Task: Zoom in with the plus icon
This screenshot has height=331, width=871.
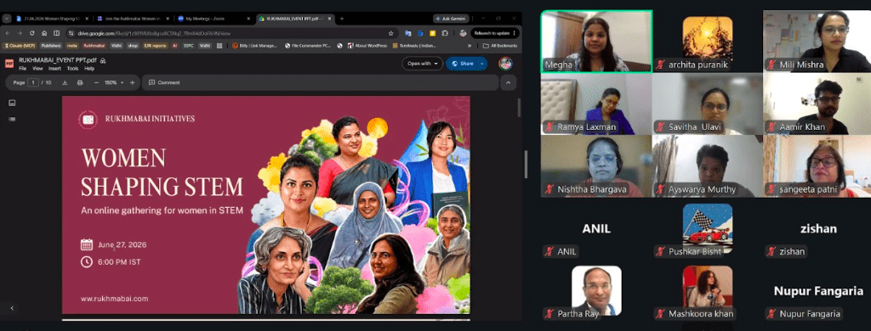Action: pyautogui.click(x=132, y=82)
